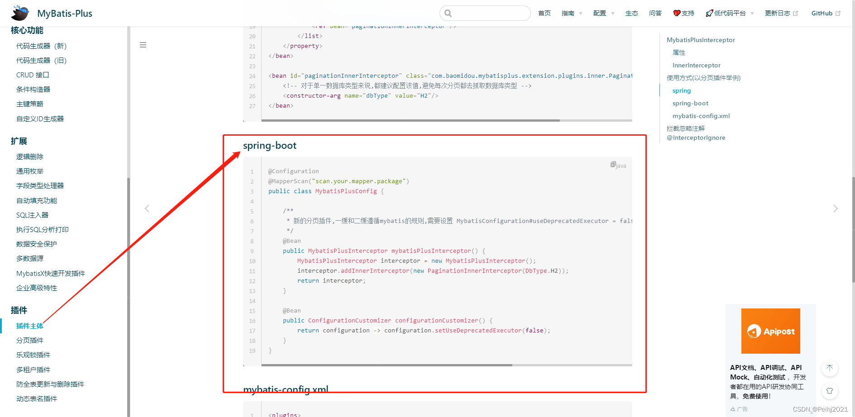Click the spring-boot section heading
This screenshot has width=855, height=417.
pyautogui.click(x=270, y=146)
